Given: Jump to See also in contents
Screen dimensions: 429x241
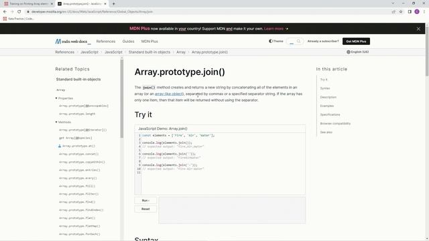Looking at the screenshot, I should 326,133.
